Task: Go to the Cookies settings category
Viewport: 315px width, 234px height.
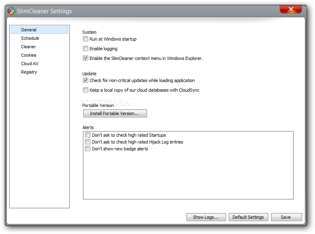Action: [x=29, y=55]
